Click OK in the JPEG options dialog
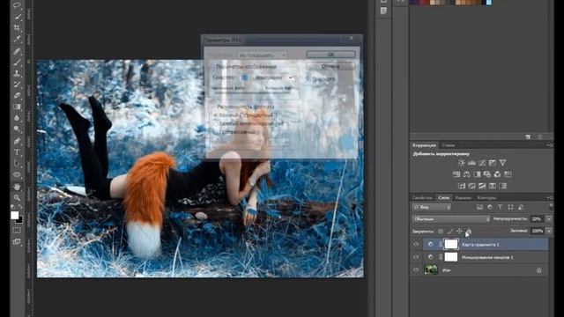 (331, 55)
